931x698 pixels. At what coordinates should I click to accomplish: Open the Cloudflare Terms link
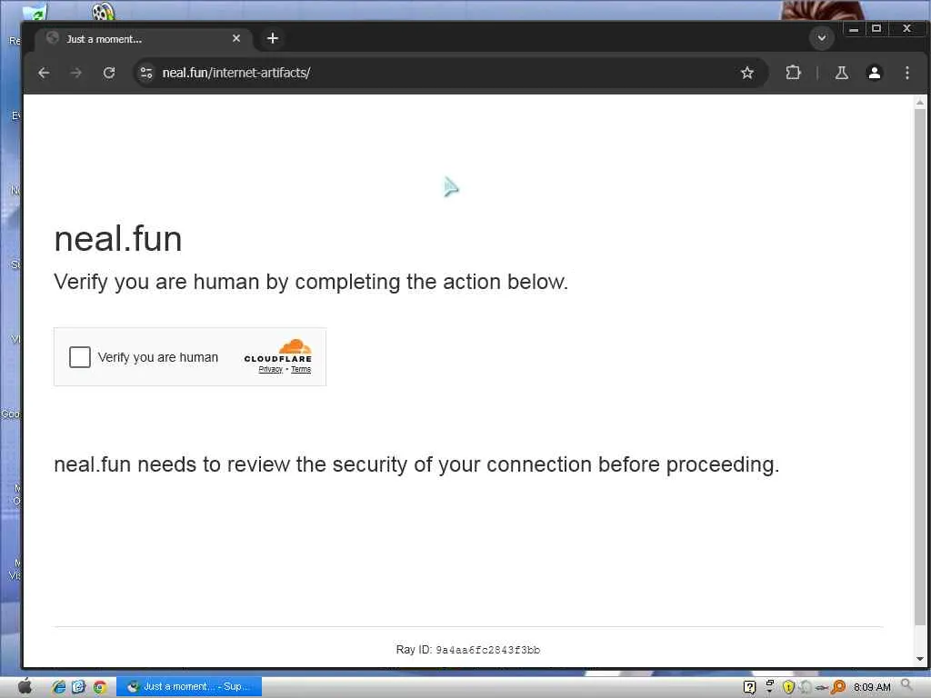pyautogui.click(x=301, y=369)
